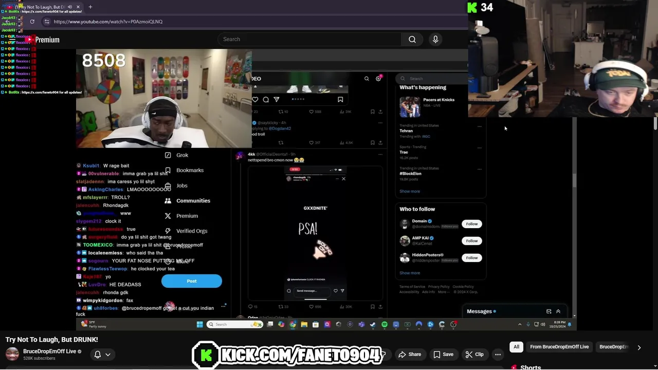Open more options on the 4kk tweet
658x370 pixels.
(x=380, y=154)
